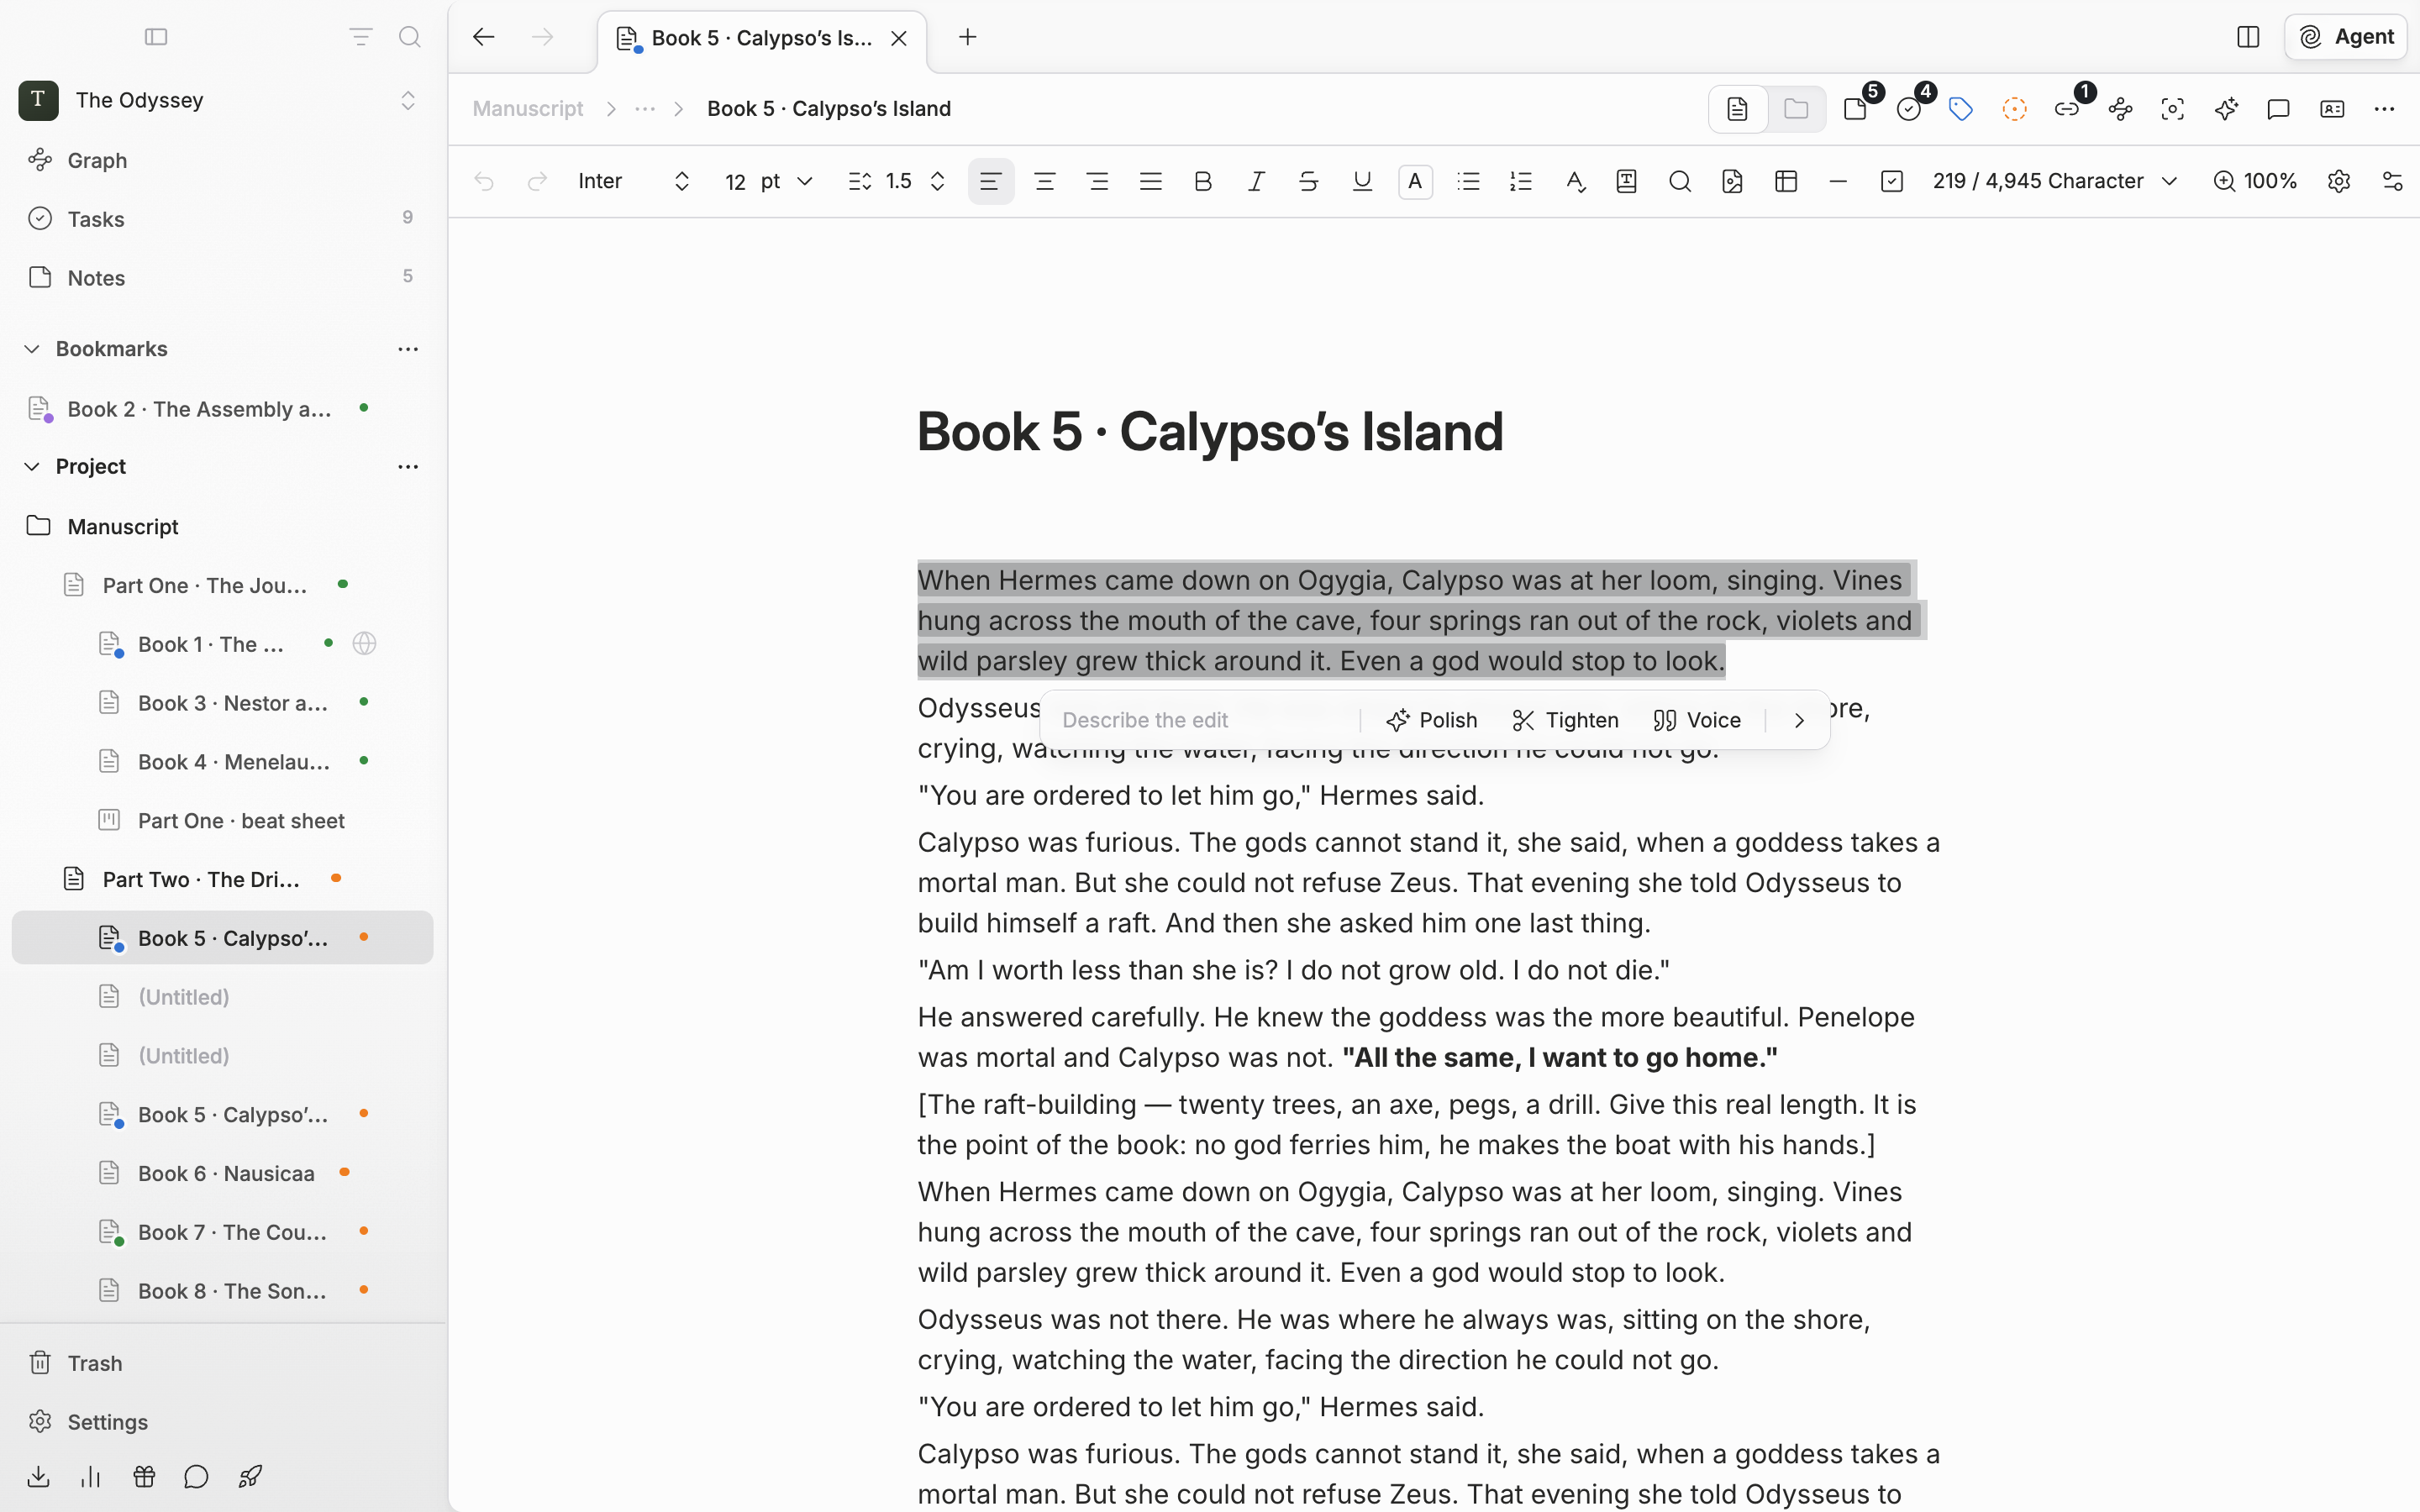The width and height of the screenshot is (2420, 1512).
Task: Switch to document view mode toggle
Action: coord(1738,109)
